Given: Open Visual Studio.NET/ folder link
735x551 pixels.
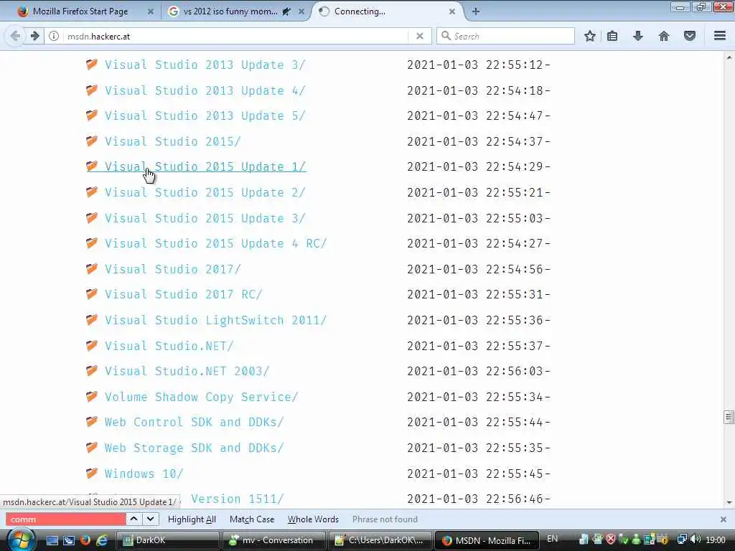Looking at the screenshot, I should pyautogui.click(x=169, y=346).
